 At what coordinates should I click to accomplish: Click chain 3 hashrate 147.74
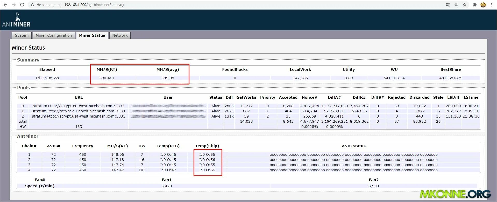click(x=117, y=165)
